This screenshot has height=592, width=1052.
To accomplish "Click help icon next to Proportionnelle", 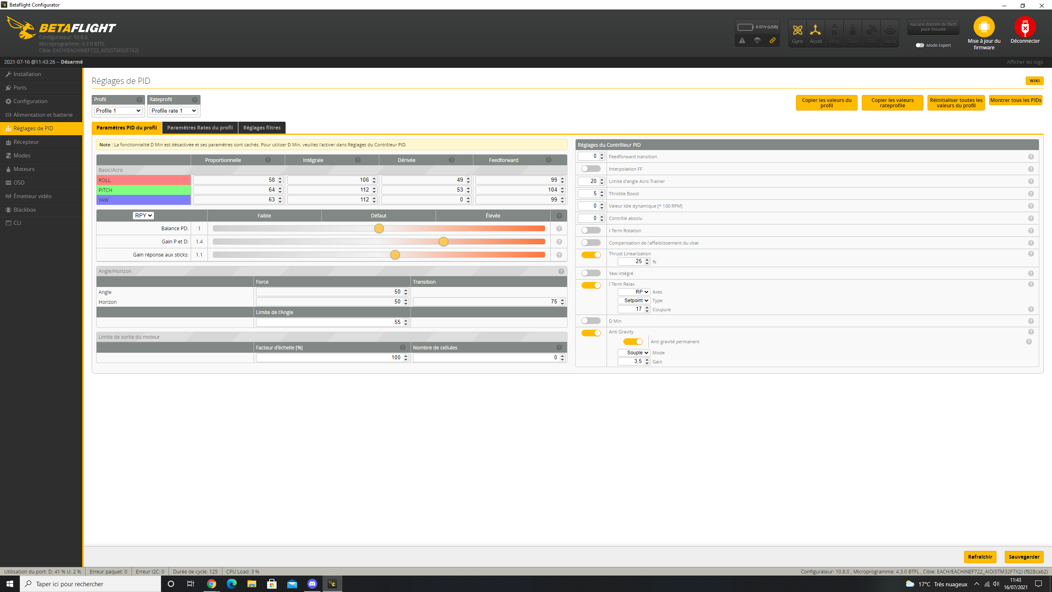I will pos(268,160).
